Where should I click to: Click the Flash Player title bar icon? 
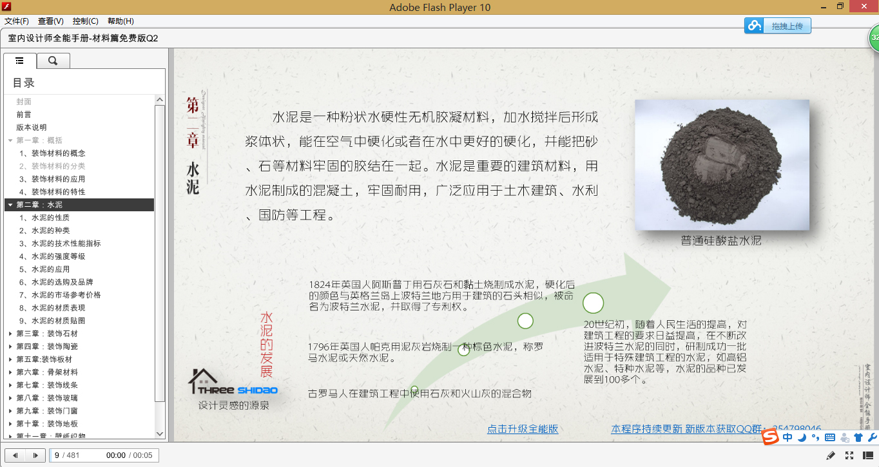tap(7, 6)
